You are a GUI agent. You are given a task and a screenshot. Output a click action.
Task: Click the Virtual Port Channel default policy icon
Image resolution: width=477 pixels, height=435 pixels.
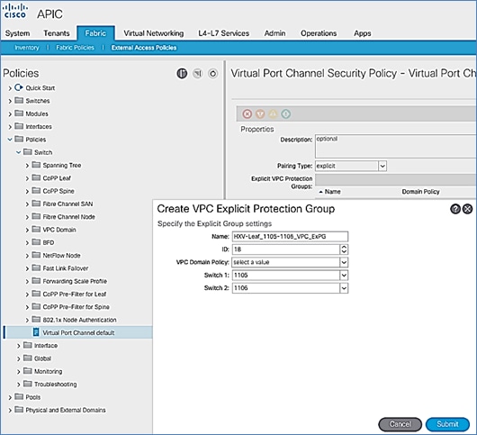coord(36,332)
